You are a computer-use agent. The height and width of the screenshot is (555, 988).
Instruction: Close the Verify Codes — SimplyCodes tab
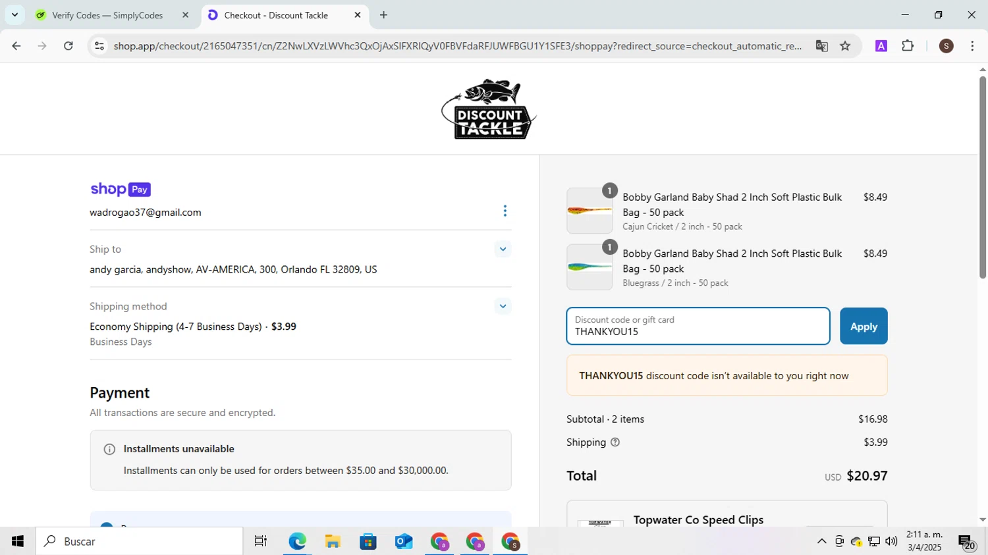186,15
